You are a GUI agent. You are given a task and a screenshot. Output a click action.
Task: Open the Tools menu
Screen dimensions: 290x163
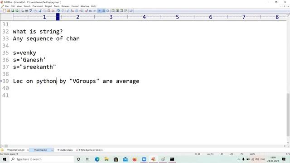[57, 6]
